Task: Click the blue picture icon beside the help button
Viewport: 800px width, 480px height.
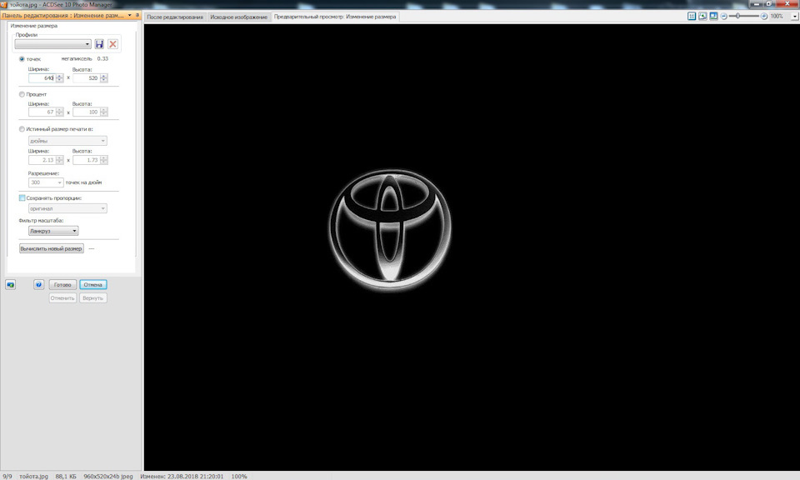Action: pyautogui.click(x=10, y=285)
